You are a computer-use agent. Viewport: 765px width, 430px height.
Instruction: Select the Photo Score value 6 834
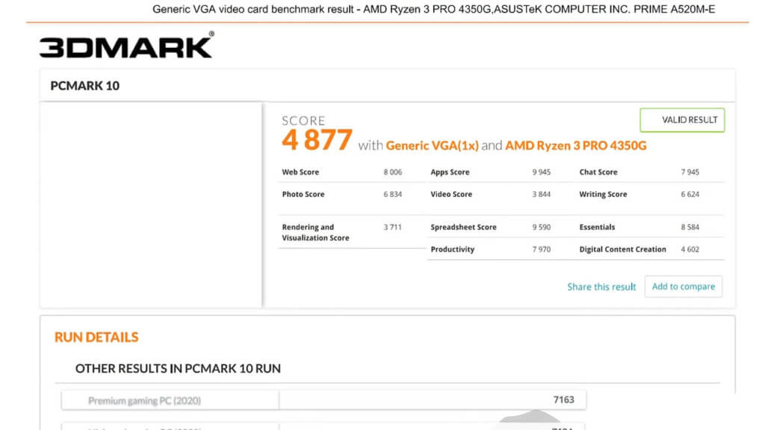pyautogui.click(x=392, y=194)
